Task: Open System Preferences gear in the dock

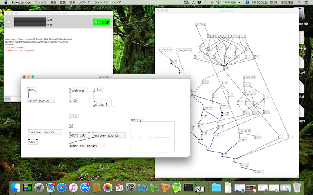Action: click(x=131, y=187)
